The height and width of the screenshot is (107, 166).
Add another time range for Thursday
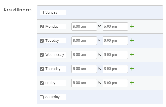point(132,69)
